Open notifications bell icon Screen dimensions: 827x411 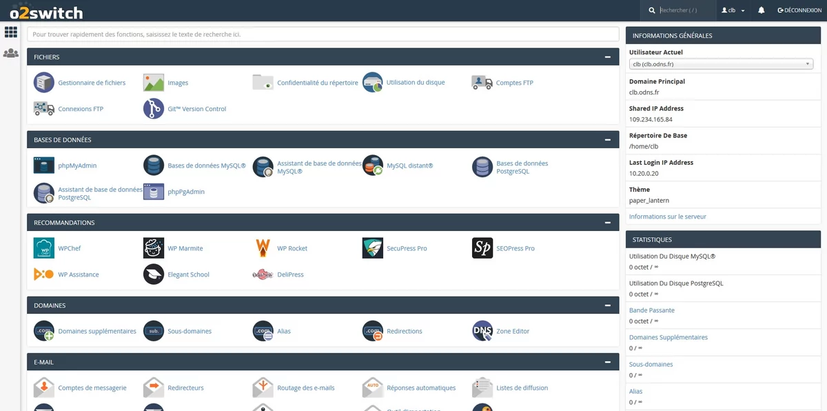[x=762, y=10]
